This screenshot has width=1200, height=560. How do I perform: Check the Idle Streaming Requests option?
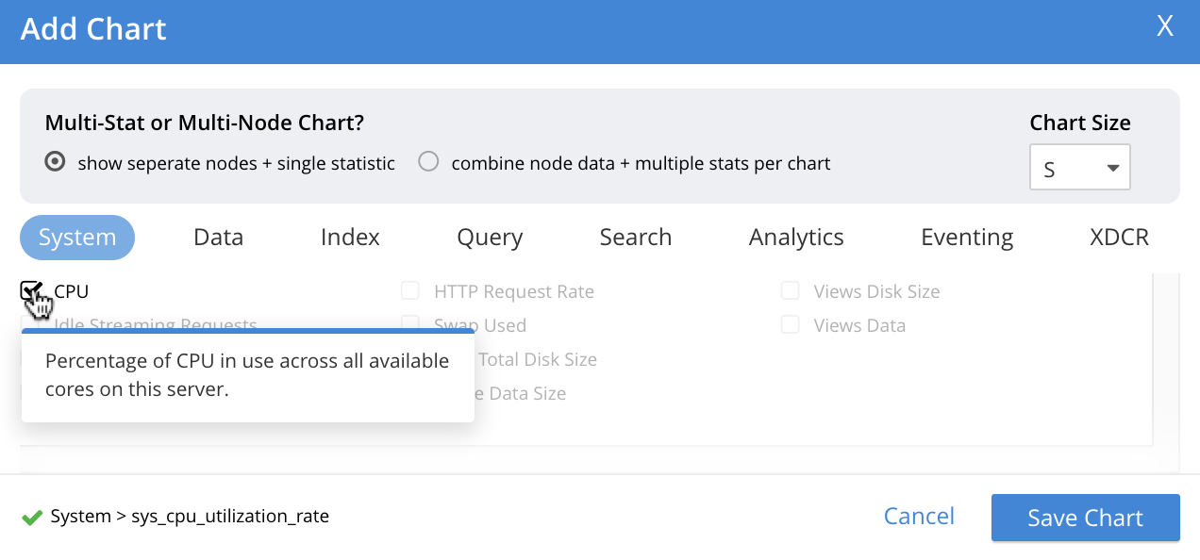[31, 324]
